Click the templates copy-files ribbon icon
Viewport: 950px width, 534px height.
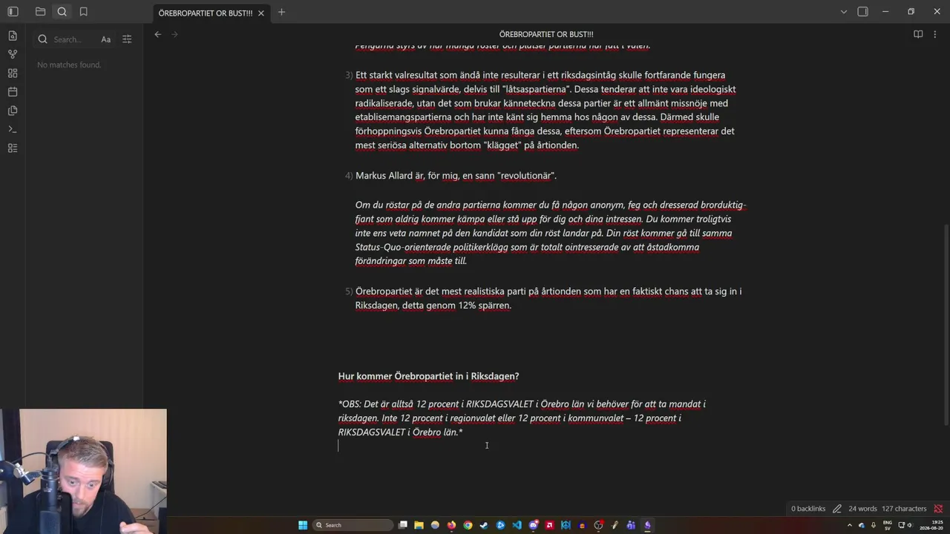coord(13,111)
